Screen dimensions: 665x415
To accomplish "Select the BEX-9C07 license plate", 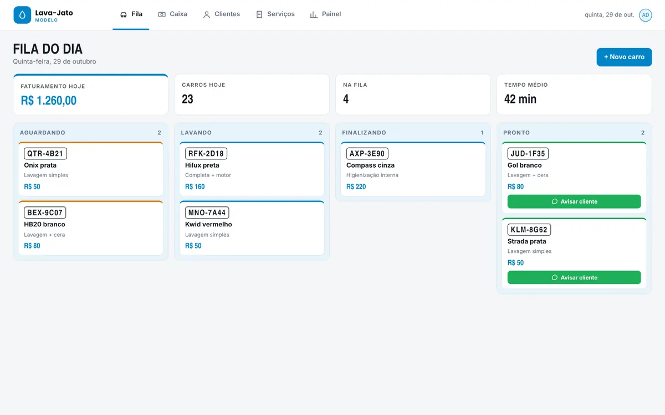I will (45, 212).
